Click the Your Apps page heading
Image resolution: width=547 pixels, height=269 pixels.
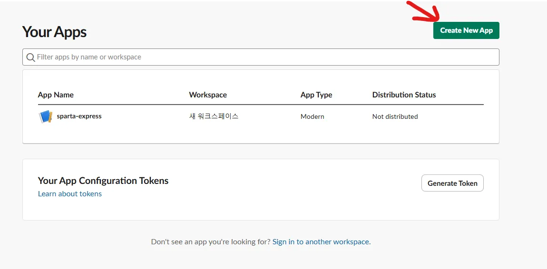[x=54, y=32]
